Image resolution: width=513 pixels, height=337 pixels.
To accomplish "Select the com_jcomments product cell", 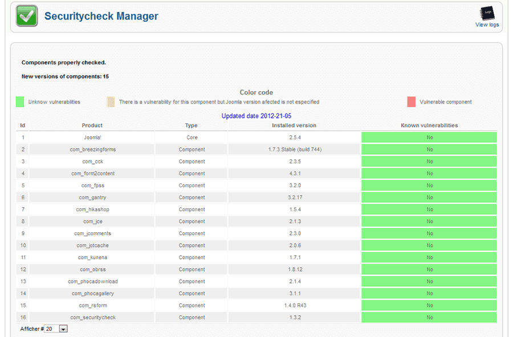I will [92, 233].
